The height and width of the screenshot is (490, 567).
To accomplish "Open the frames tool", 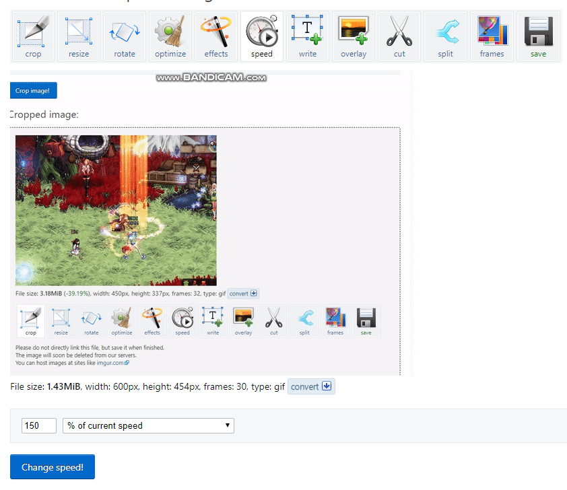I will [492, 36].
